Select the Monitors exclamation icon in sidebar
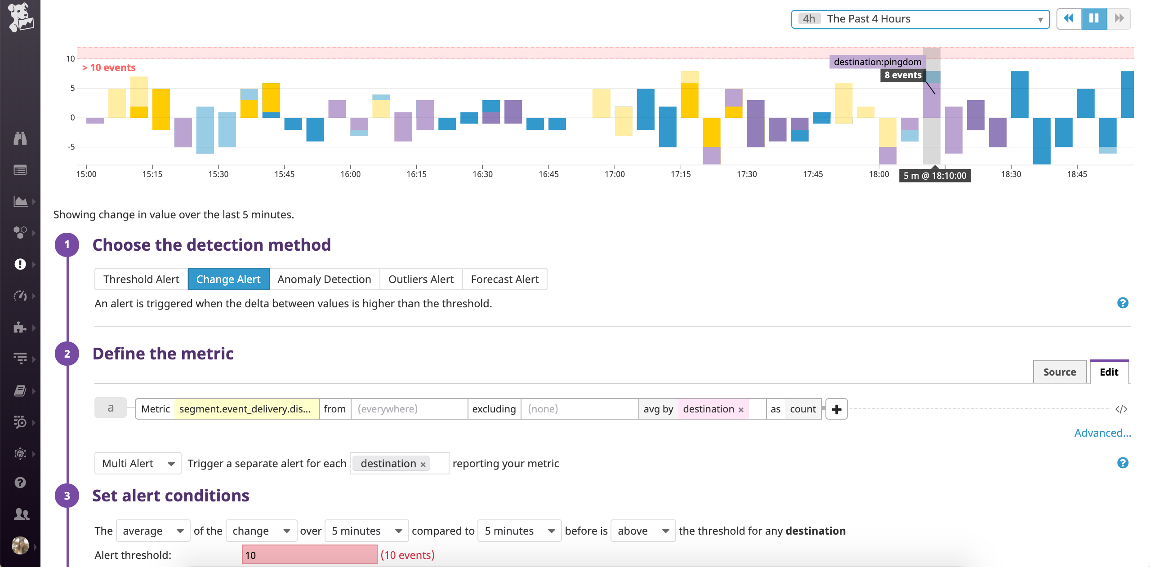 tap(20, 264)
